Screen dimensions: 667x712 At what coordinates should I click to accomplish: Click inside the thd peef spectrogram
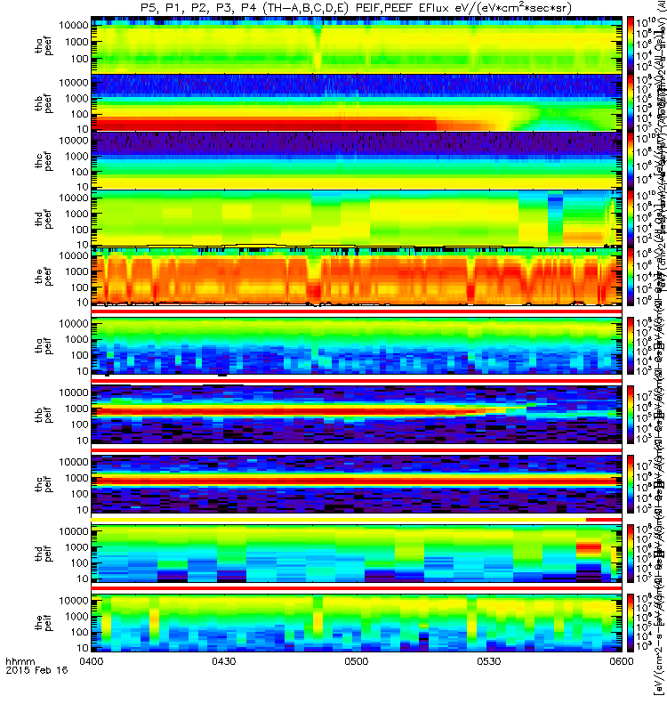coord(357,218)
